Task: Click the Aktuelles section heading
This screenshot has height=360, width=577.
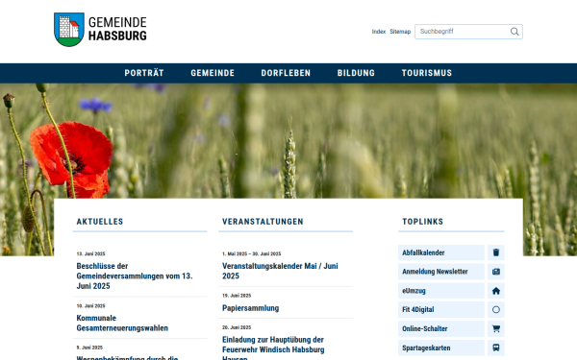Action: click(x=100, y=222)
